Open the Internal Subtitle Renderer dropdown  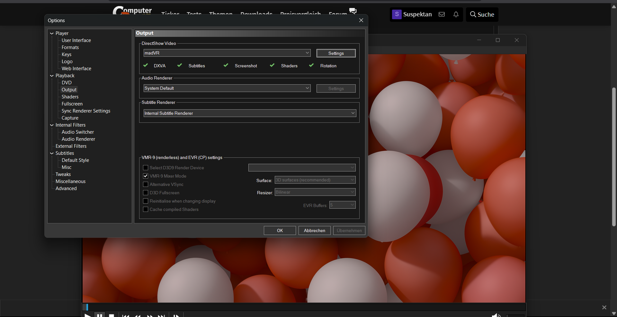point(250,113)
